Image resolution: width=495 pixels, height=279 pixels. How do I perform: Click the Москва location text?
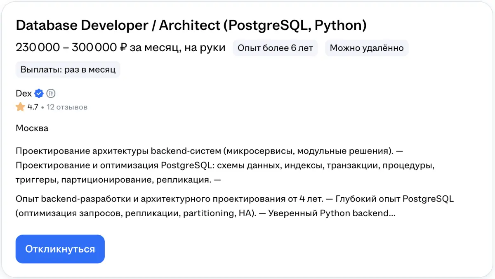click(32, 128)
